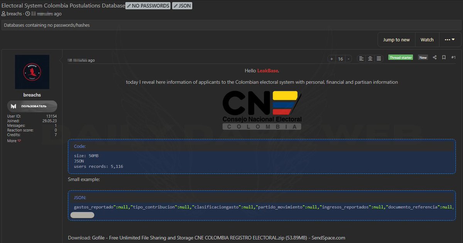Click the Download Gofile SendSpace text
This screenshot has height=243, width=463.
[x=206, y=238]
